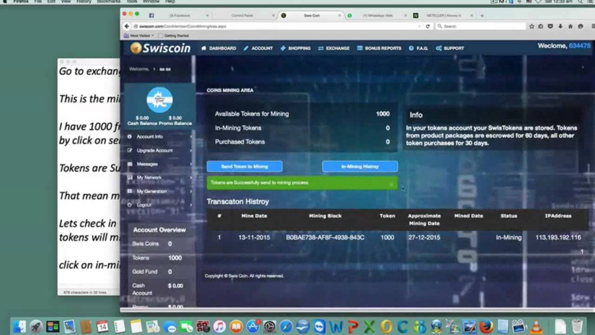The width and height of the screenshot is (595, 335).
Task: Click the Send Token to Mining button
Action: point(245,167)
